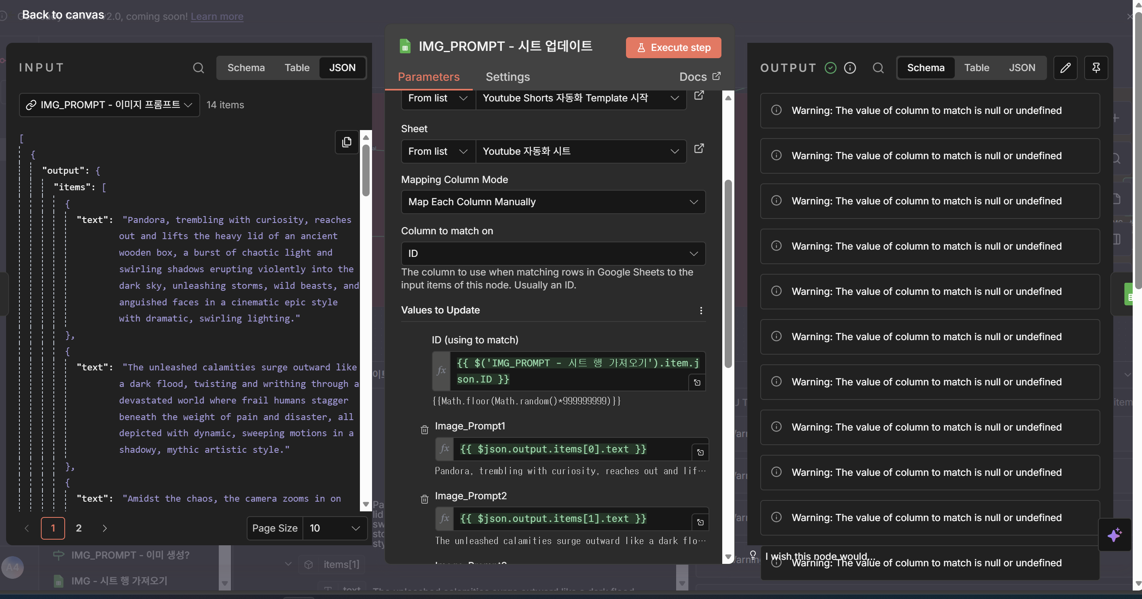1142x599 pixels.
Task: Open the Settings tab
Action: (x=507, y=77)
